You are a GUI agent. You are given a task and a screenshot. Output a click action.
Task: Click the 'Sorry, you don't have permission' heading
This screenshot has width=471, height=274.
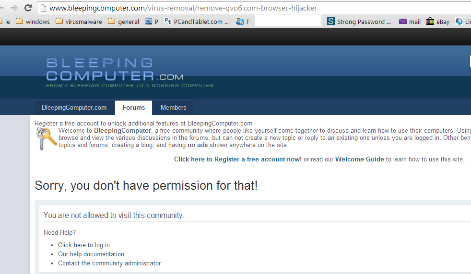146,185
